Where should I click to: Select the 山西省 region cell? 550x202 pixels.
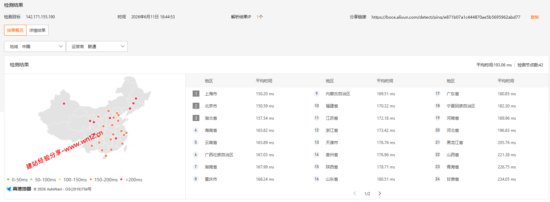click(453, 155)
